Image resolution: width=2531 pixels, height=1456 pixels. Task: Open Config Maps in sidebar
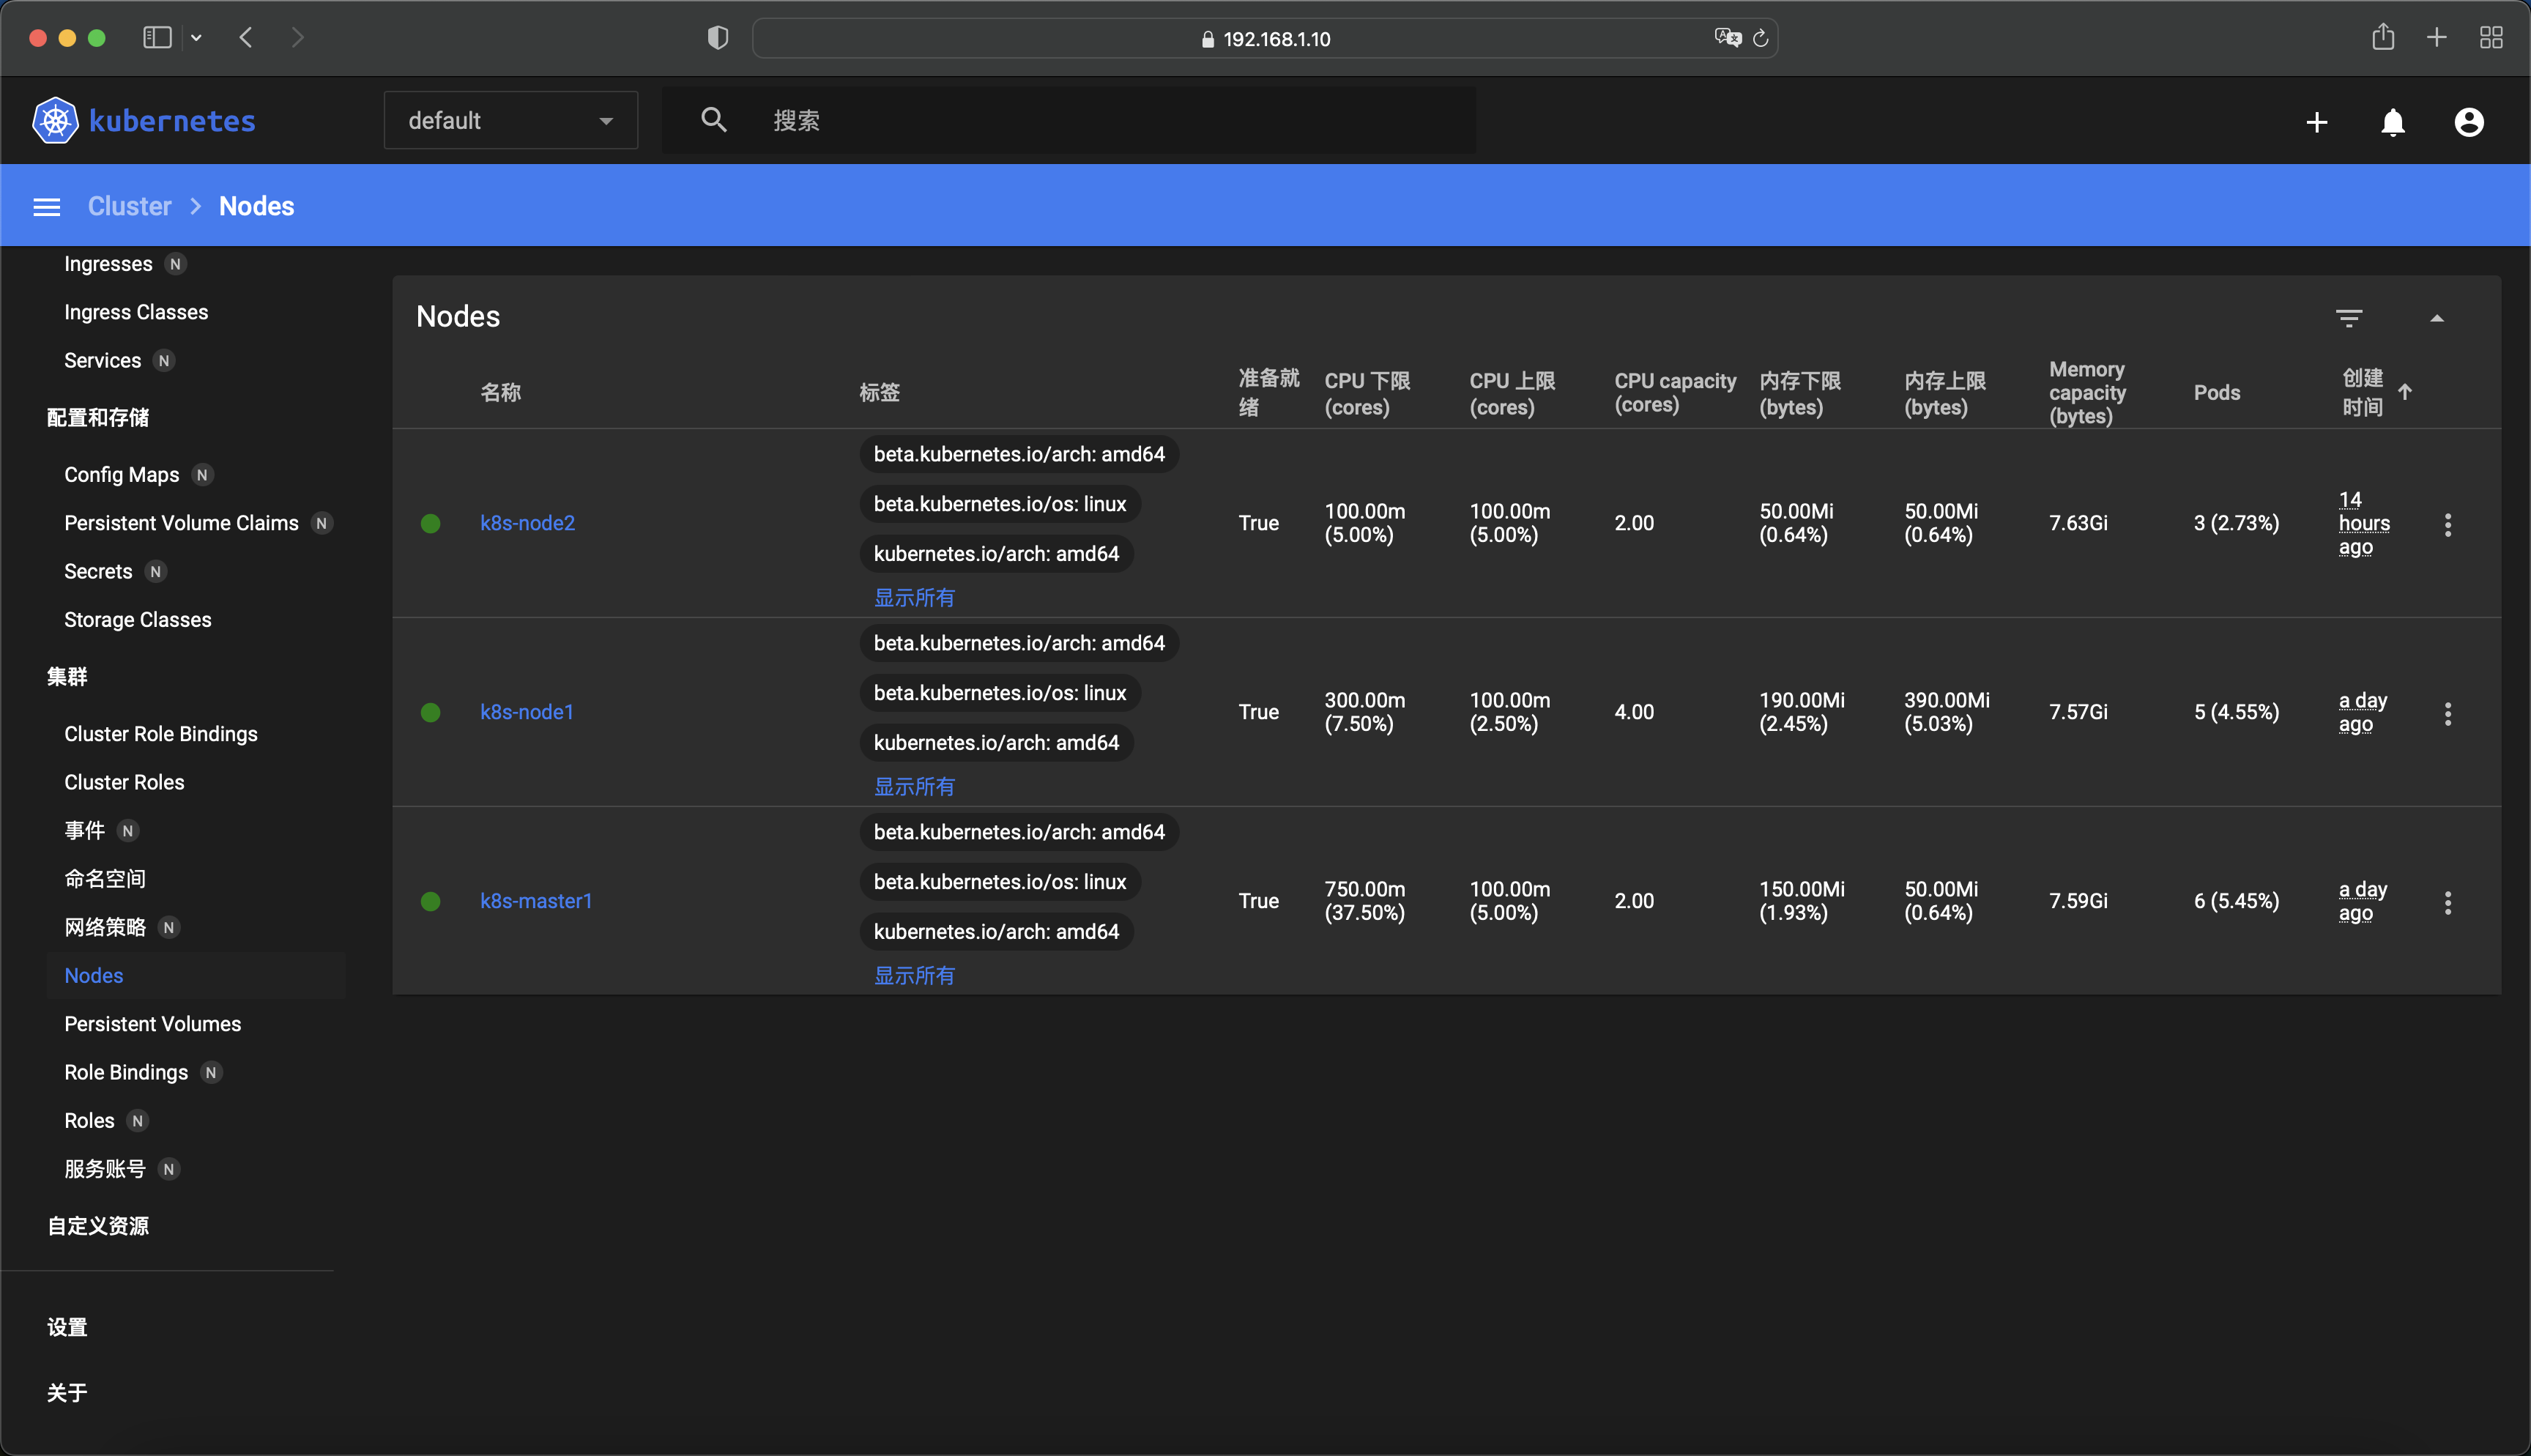point(121,475)
